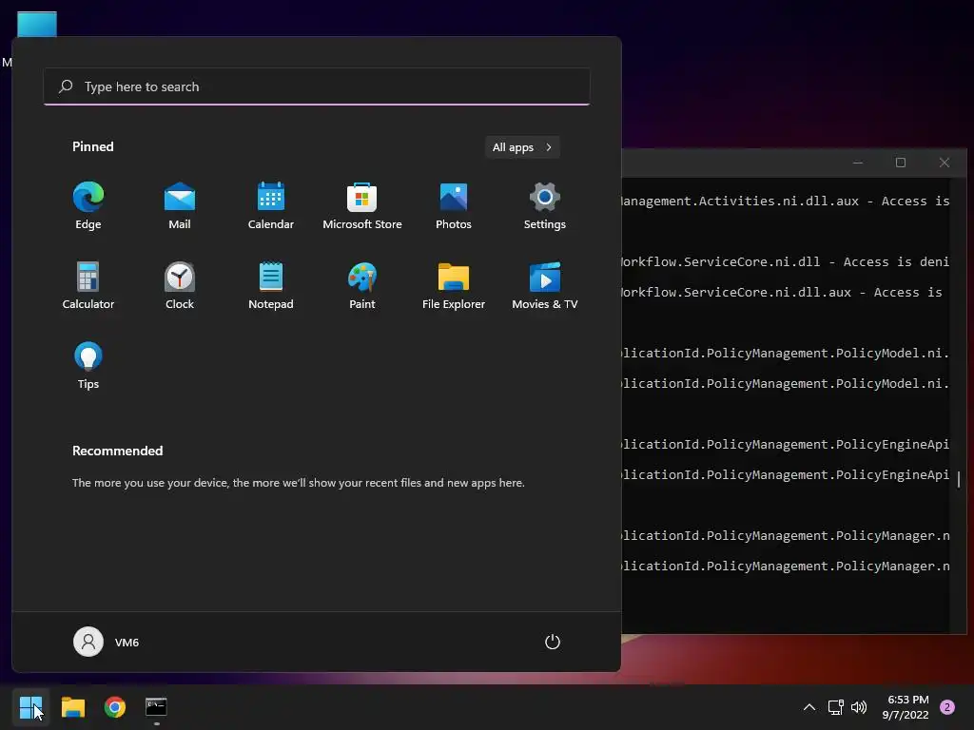Click the 'Pinned' section heading
Viewport: 974px width, 730px height.
93,146
